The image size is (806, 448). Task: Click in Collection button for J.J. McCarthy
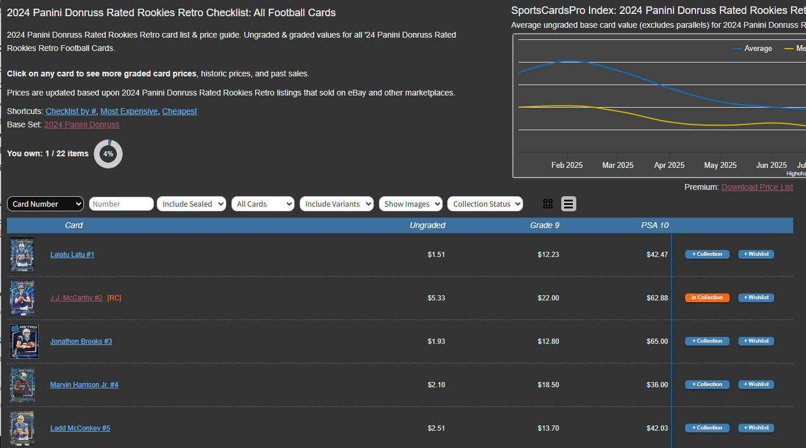point(707,298)
